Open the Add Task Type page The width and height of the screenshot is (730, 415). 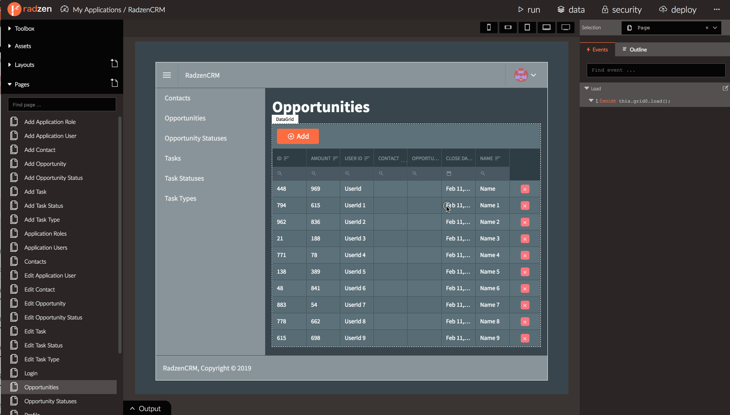click(42, 220)
